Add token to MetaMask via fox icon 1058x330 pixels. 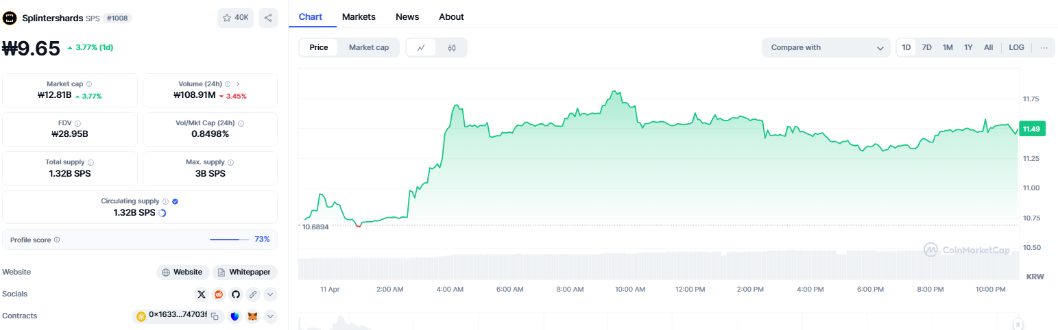coord(253,316)
